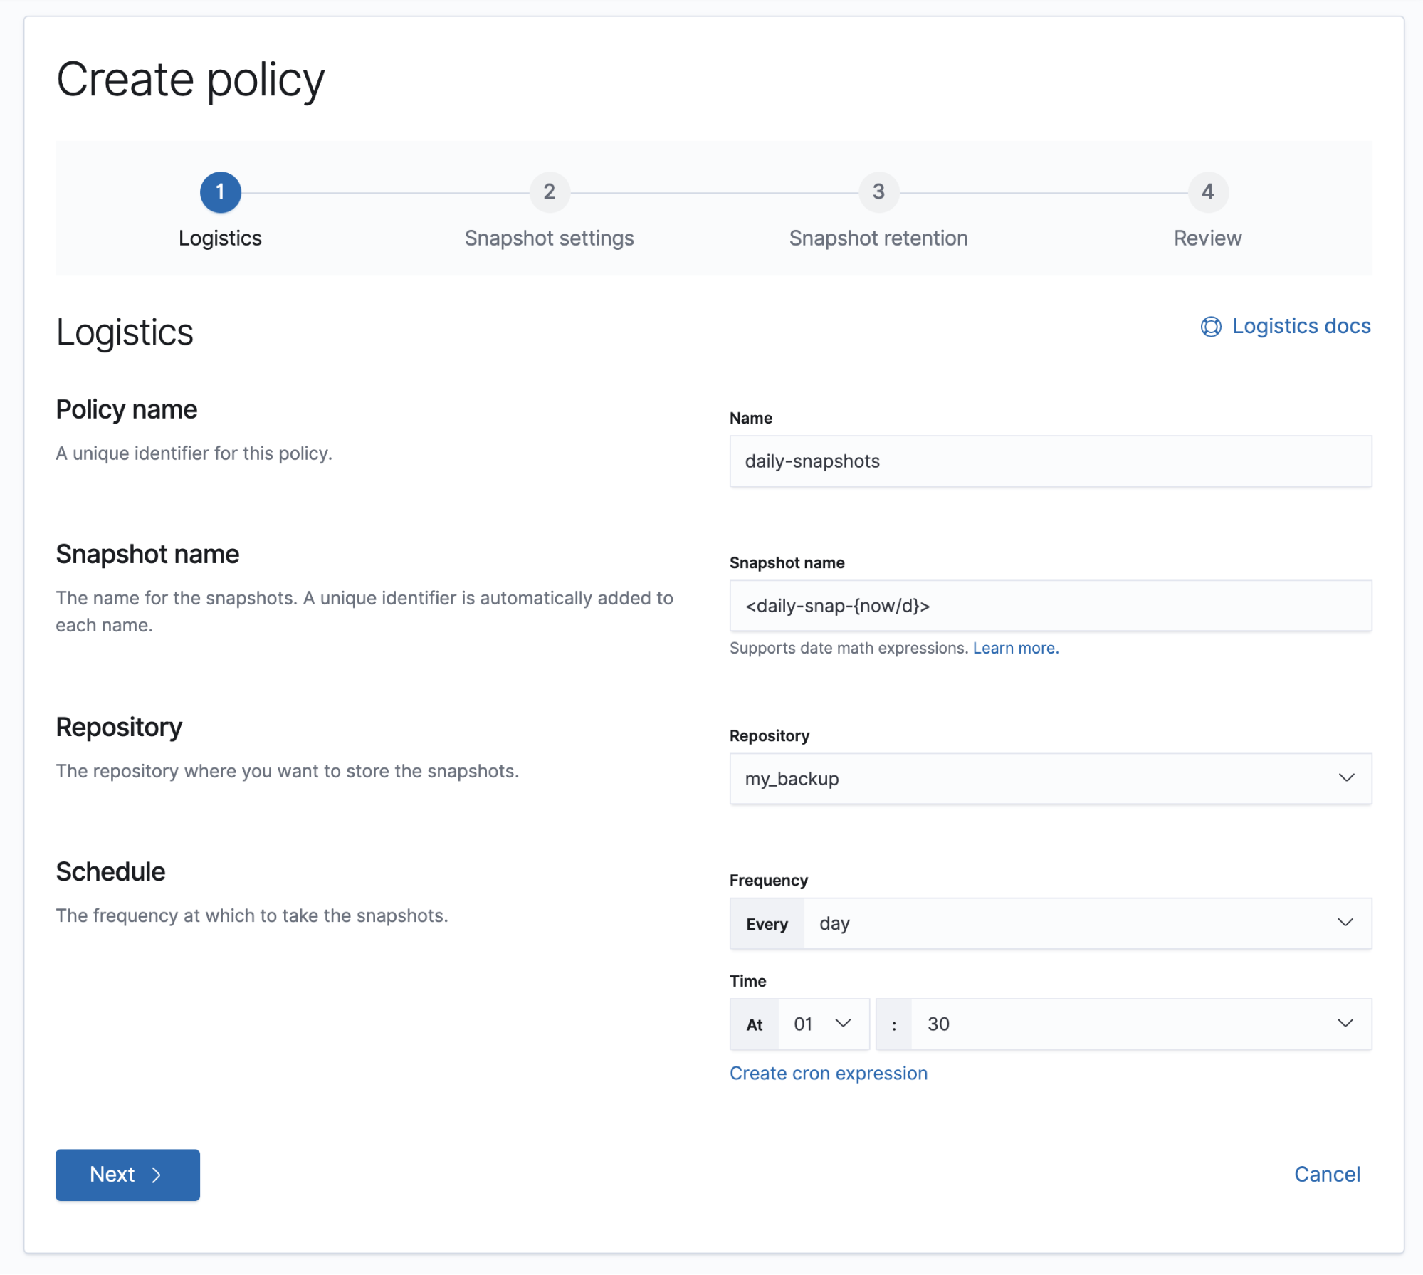Click the Repository dropdown chevron icon
The image size is (1423, 1275).
(x=1345, y=778)
